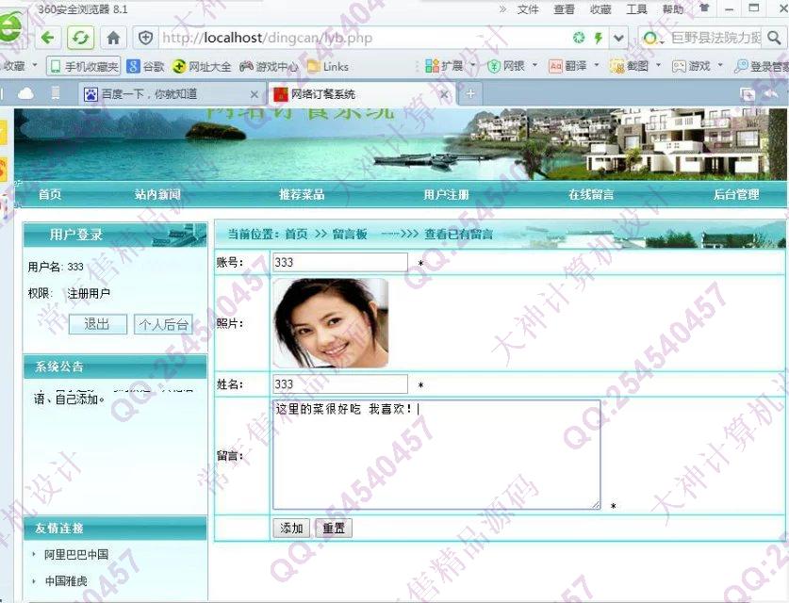Go to browser home page icon
Image resolution: width=789 pixels, height=603 pixels.
tap(114, 38)
